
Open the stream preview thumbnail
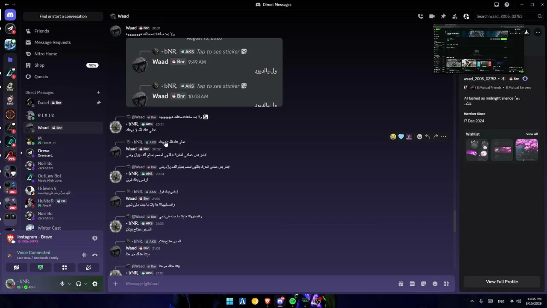click(479, 49)
